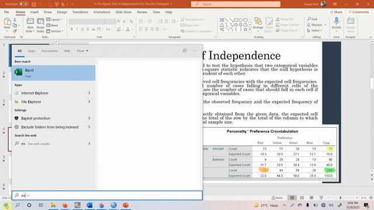Click the Save icon in title bar
Image resolution: width=374 pixels, height=210 pixels.
point(34,4)
